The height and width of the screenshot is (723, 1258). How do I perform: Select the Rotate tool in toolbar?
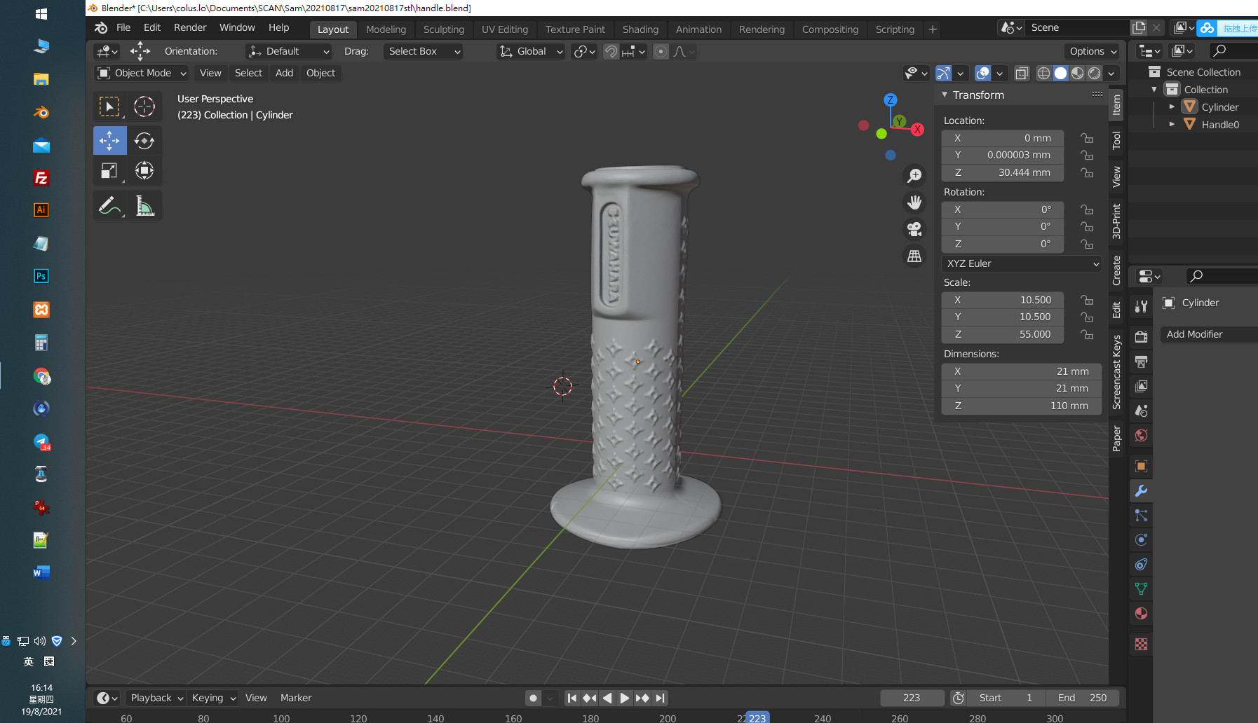(x=144, y=141)
